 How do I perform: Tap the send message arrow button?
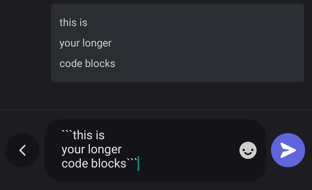pos(288,150)
